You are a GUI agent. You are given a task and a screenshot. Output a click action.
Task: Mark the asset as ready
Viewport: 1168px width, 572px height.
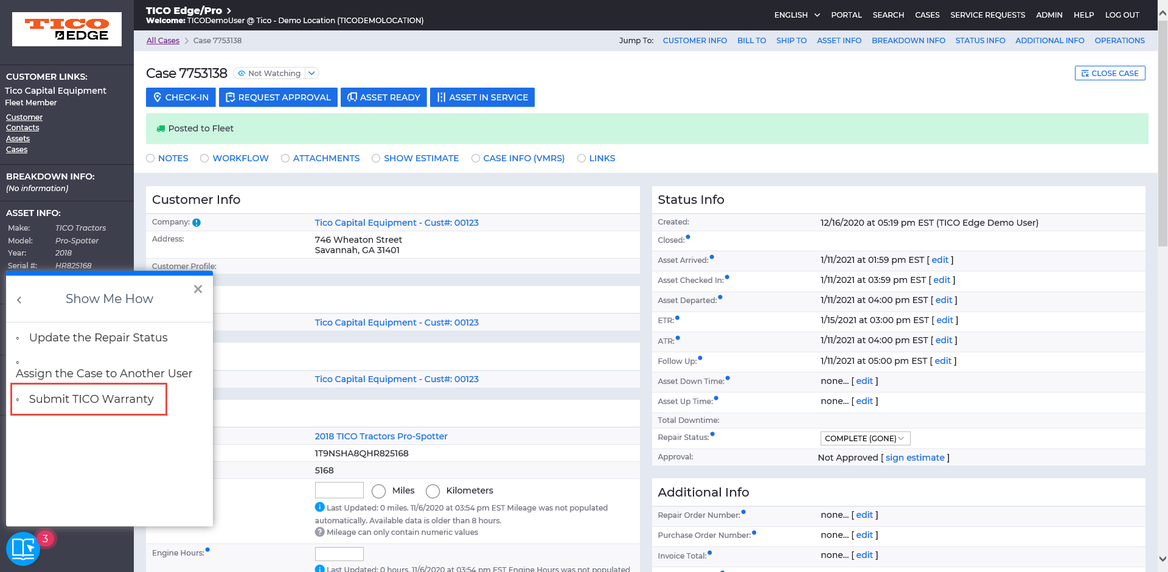tap(384, 97)
